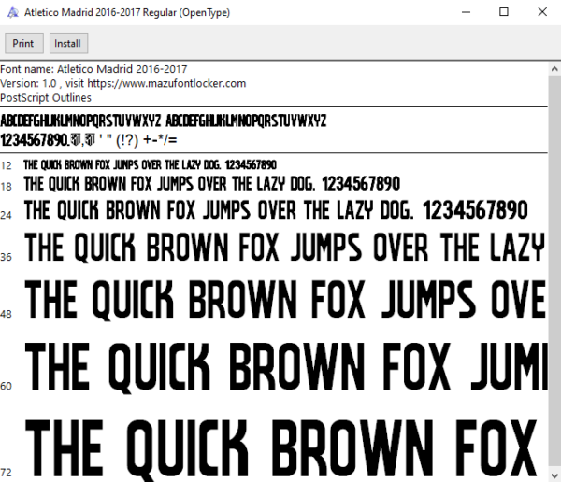Click the 12-point size sample sentence
This screenshot has height=482, width=561.
click(150, 164)
